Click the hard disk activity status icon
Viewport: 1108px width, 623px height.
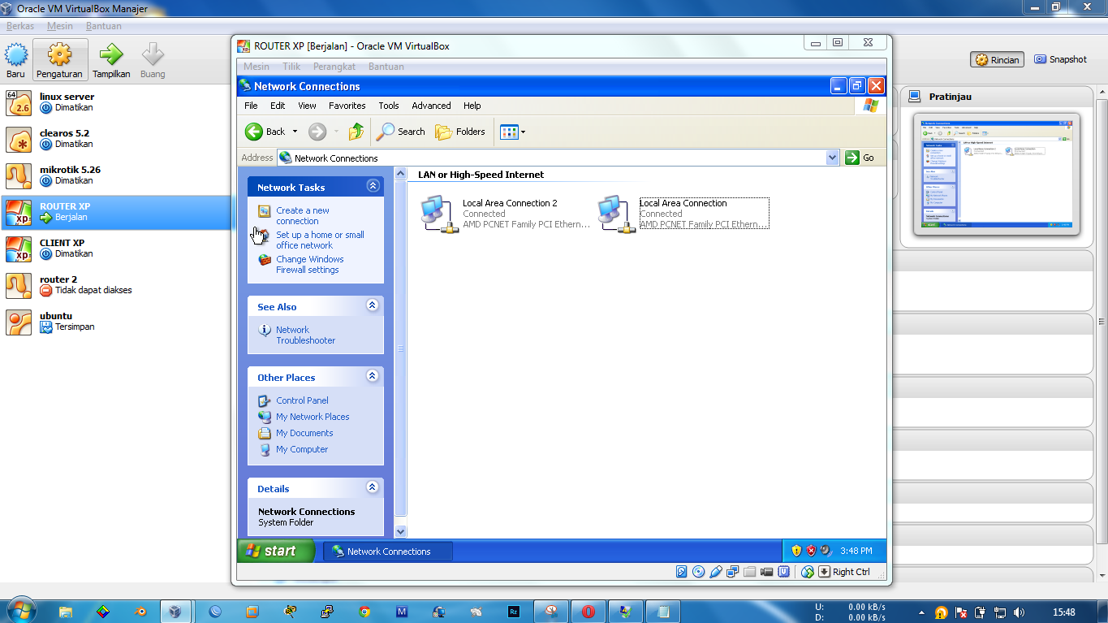[x=682, y=572]
